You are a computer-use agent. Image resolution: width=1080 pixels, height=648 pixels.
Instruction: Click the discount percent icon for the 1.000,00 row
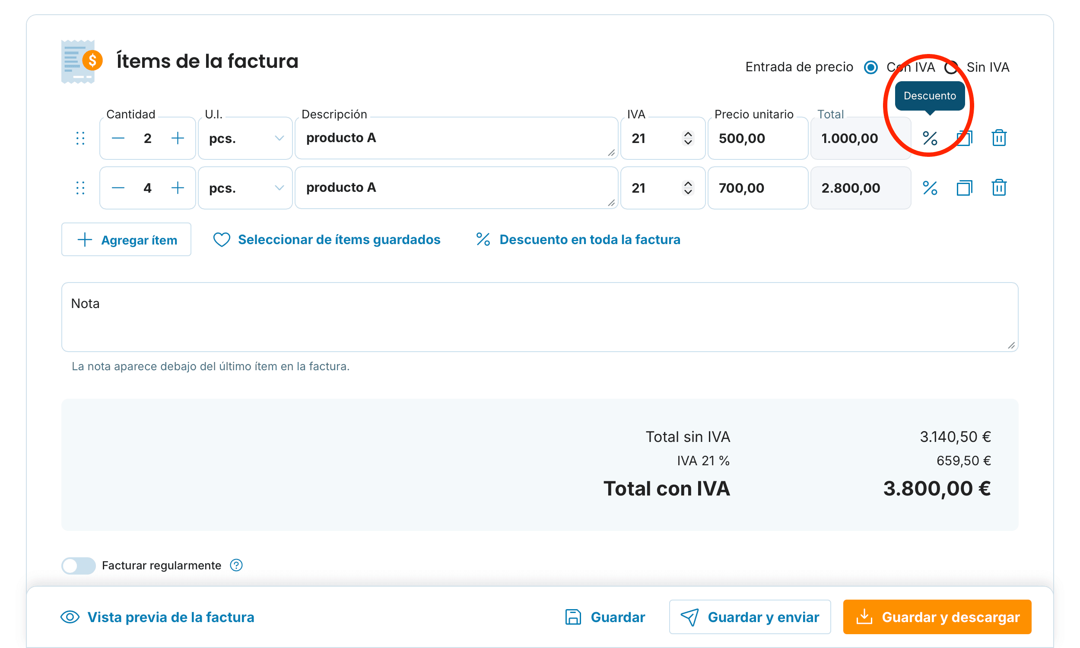(929, 138)
